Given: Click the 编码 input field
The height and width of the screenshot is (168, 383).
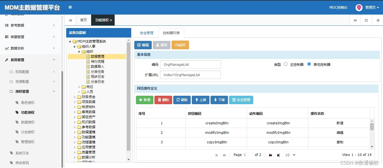Looking at the screenshot, I should (x=190, y=64).
